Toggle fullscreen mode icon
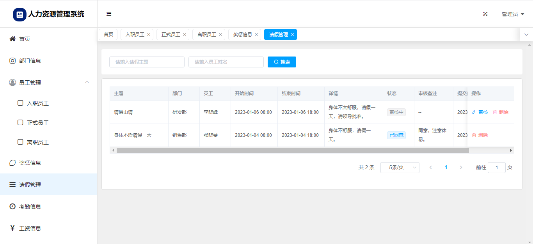Screen dimensions: 533x244 click(485, 14)
